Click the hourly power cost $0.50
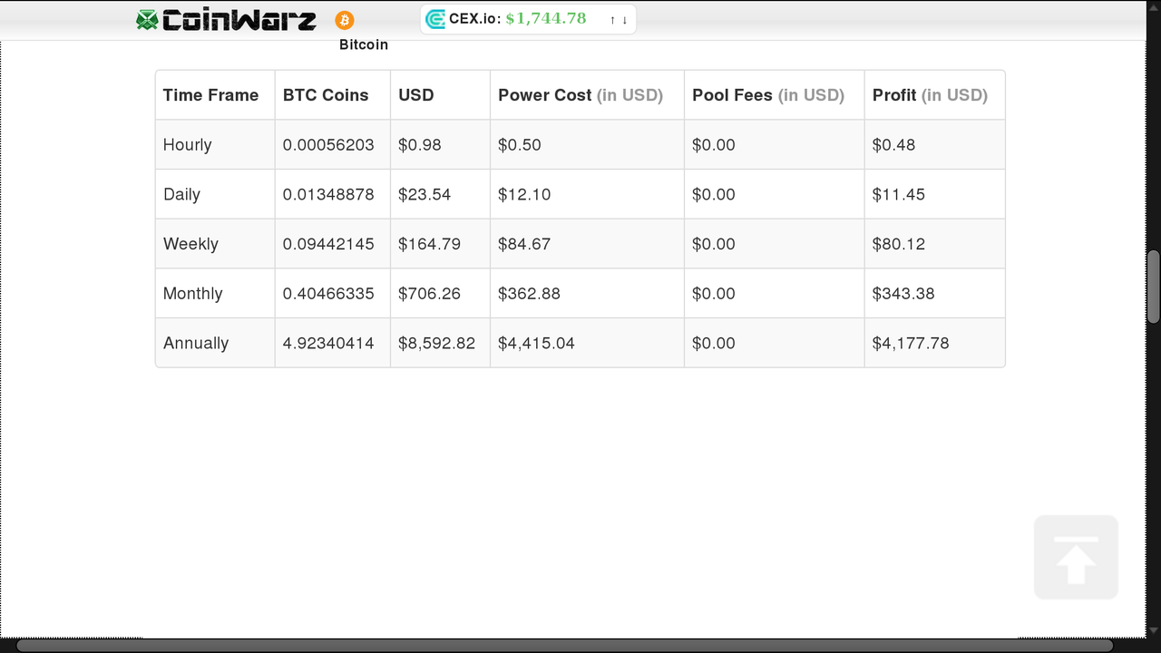 point(520,145)
